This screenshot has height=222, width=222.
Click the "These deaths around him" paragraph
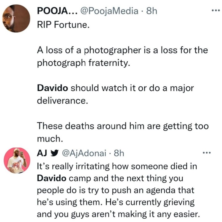pyautogui.click(x=123, y=126)
